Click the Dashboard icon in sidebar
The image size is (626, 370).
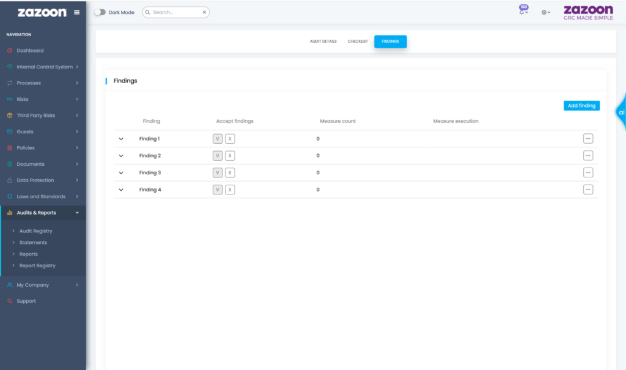pyautogui.click(x=10, y=50)
